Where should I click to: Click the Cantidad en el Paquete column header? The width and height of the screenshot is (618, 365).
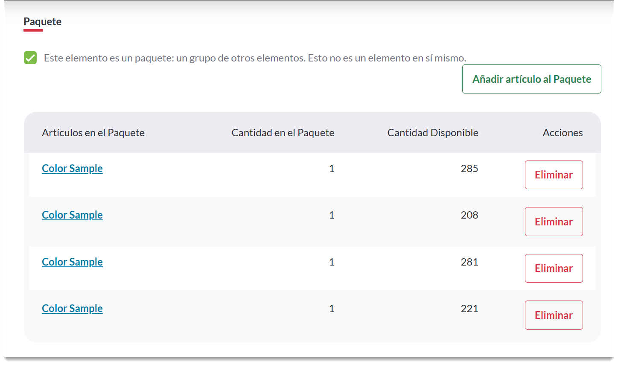[283, 133]
